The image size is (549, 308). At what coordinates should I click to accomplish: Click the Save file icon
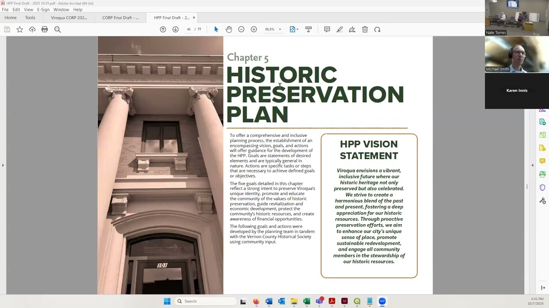[7, 30]
